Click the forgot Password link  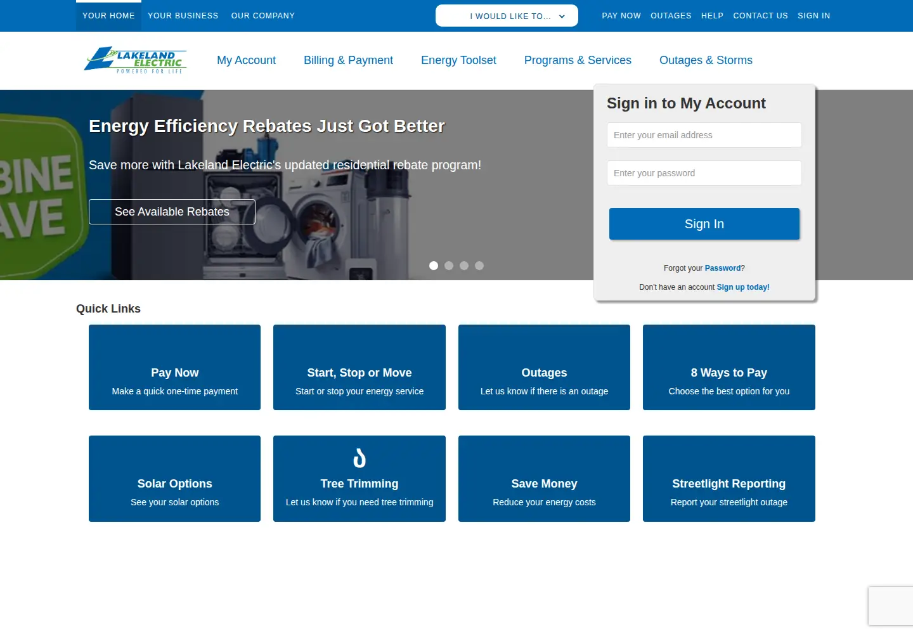coord(723,268)
